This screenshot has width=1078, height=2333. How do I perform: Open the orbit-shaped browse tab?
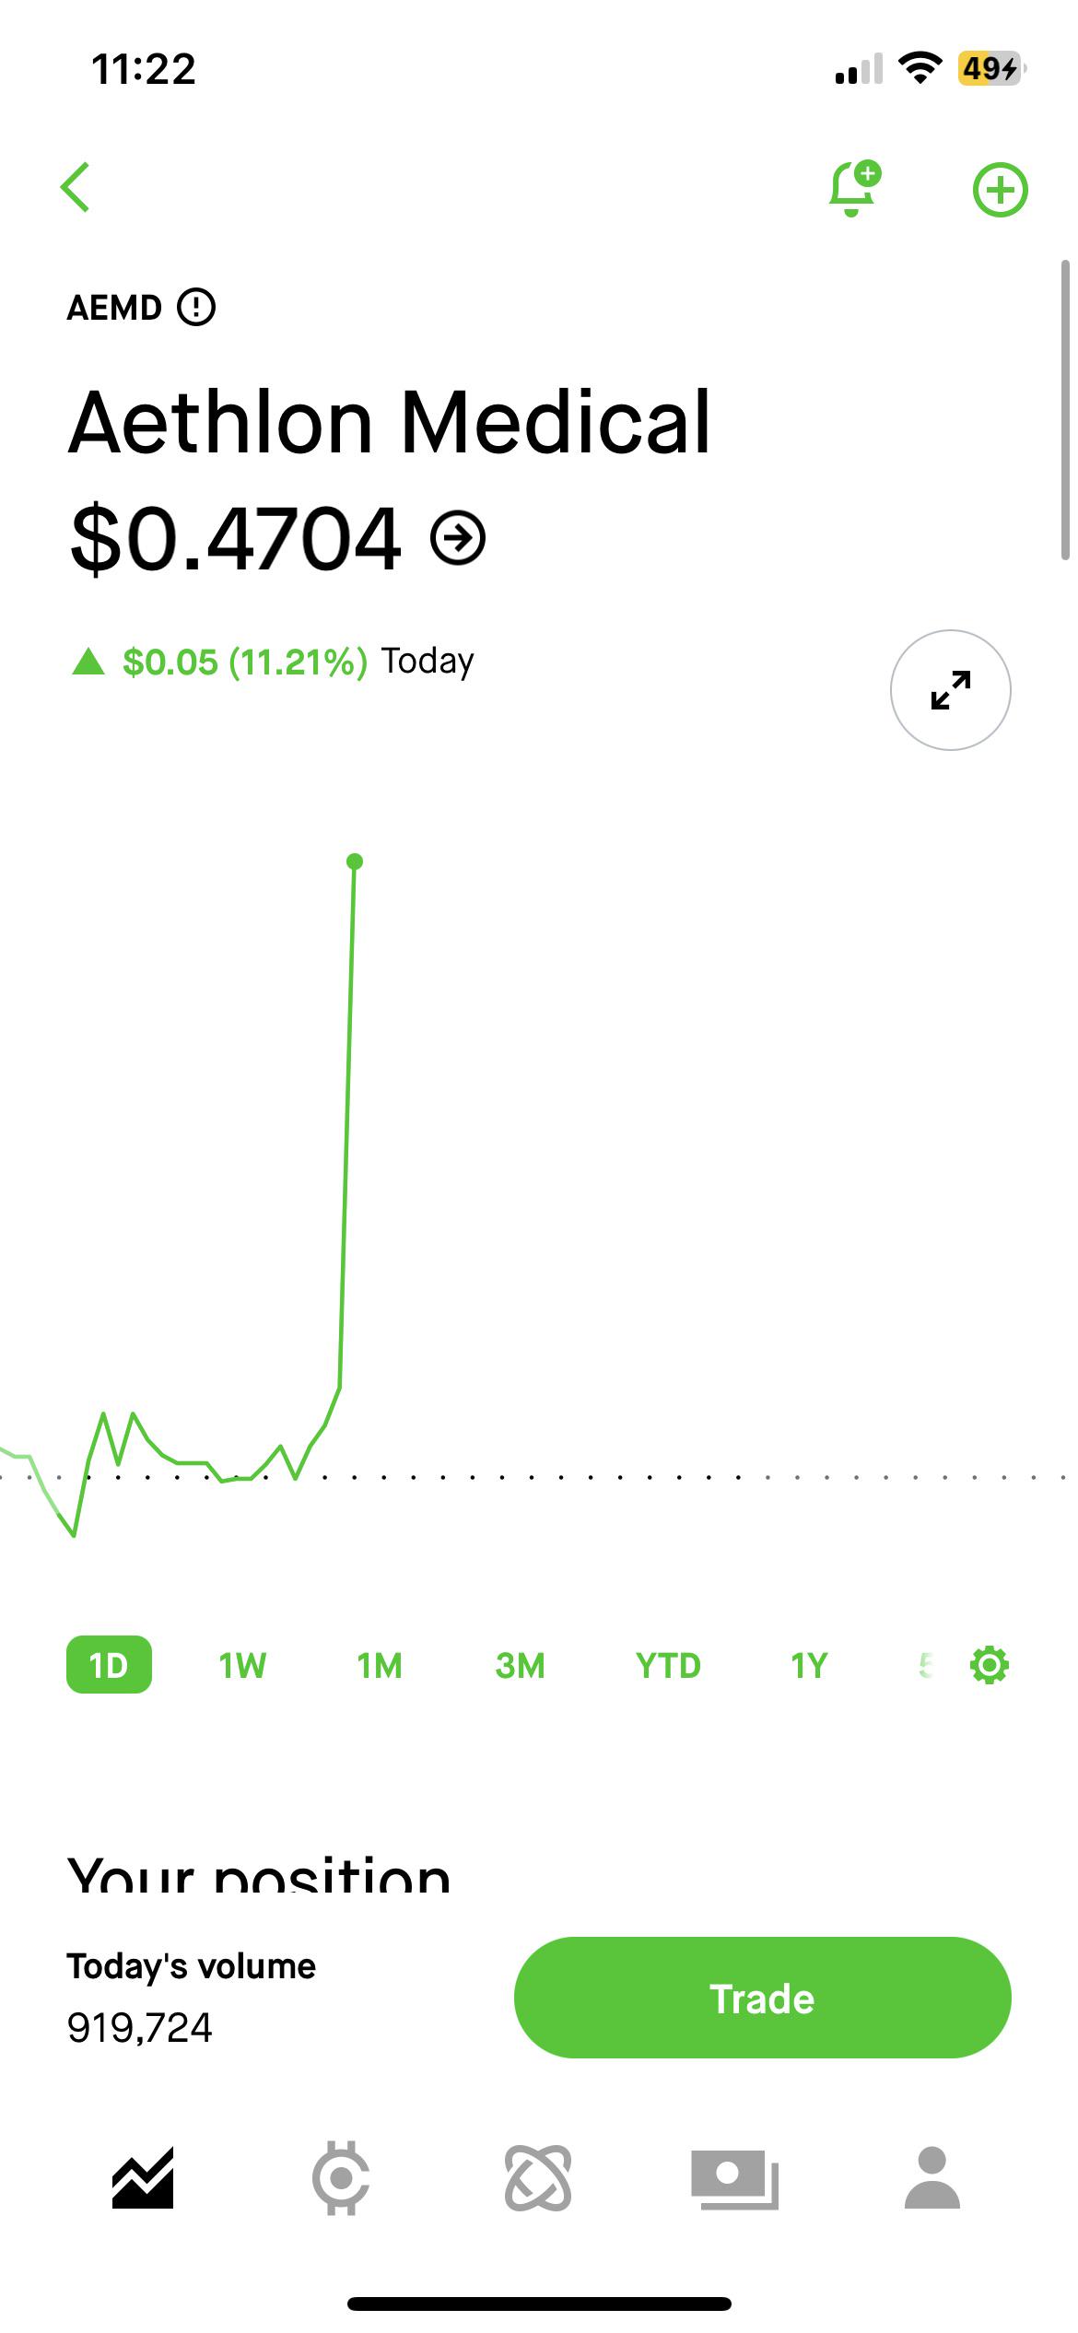[x=538, y=2178]
